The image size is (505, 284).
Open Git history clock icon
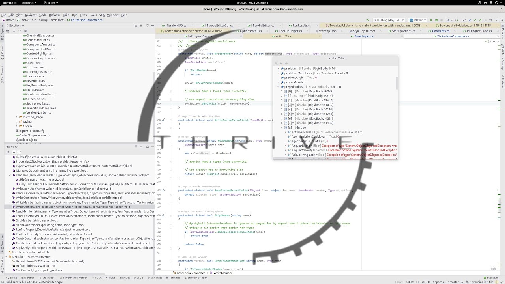point(485,20)
